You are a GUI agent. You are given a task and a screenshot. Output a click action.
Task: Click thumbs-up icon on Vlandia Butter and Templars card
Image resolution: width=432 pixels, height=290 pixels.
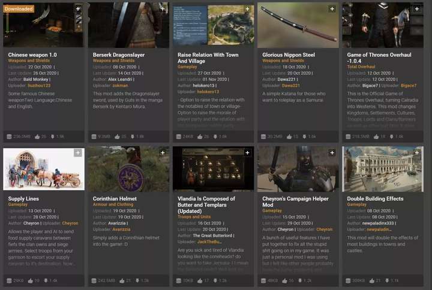[200, 280]
